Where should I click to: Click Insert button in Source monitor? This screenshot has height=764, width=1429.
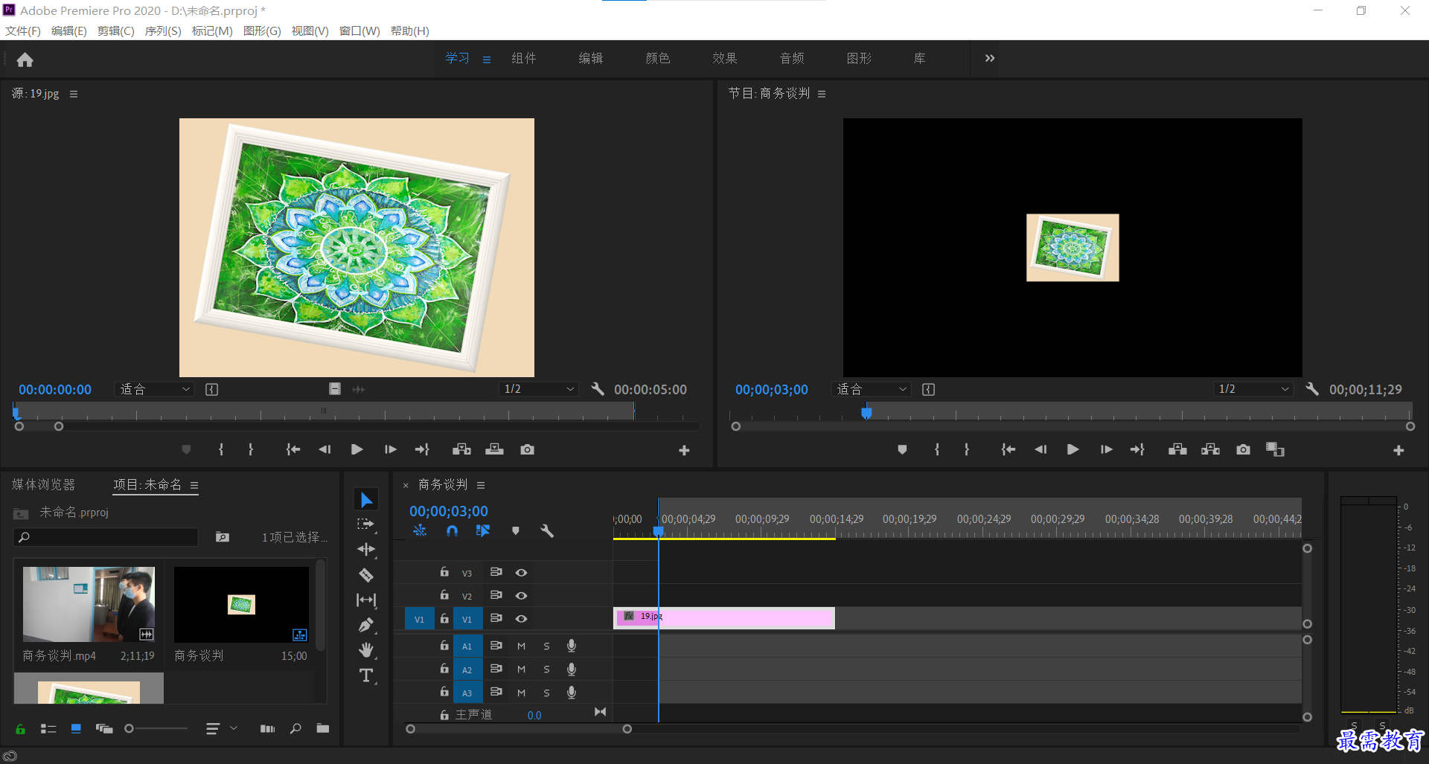coord(461,449)
